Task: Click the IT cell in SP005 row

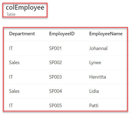Action: (x=11, y=106)
